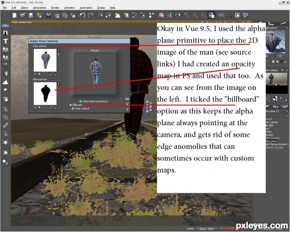Select the cloud tool in left toolbar
The width and height of the screenshot is (290, 232).
tap(5, 82)
